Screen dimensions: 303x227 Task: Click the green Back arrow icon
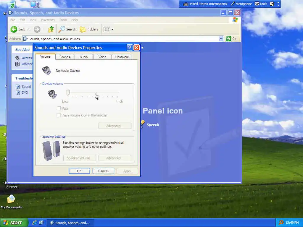coord(14,29)
